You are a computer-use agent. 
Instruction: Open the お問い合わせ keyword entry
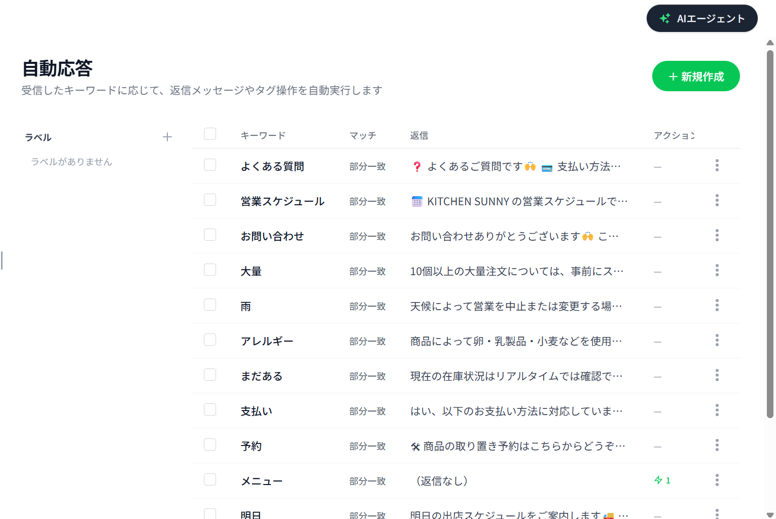coord(272,236)
